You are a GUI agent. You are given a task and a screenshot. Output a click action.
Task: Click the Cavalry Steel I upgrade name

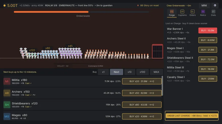tap(176, 77)
